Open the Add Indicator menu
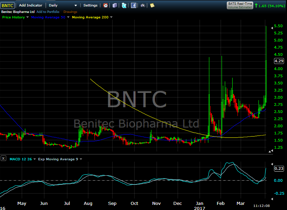The width and height of the screenshot is (287, 210). pos(31,5)
